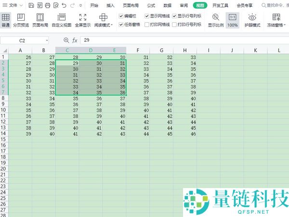Select column A header
The image size is (289, 217).
coord(20,50)
